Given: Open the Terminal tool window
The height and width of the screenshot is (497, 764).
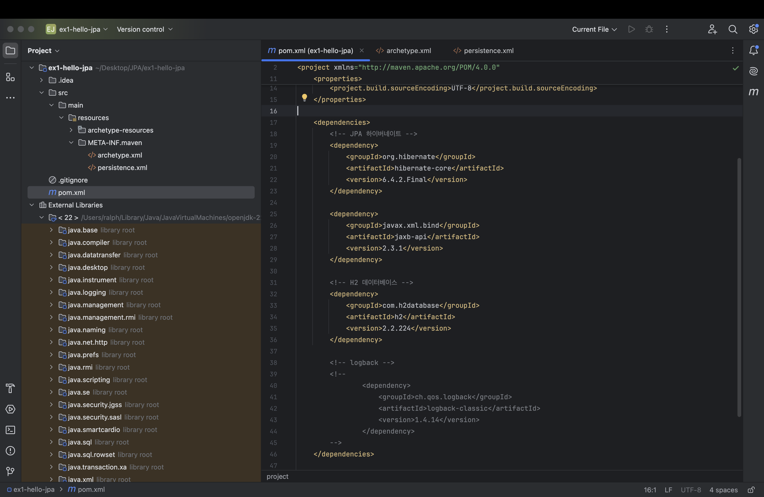Looking at the screenshot, I should [10, 430].
